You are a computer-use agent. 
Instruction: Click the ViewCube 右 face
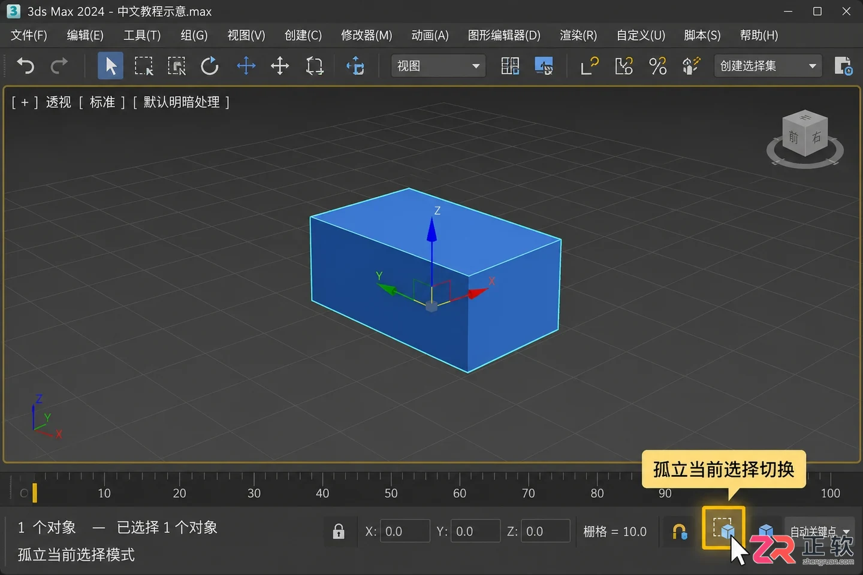click(816, 137)
